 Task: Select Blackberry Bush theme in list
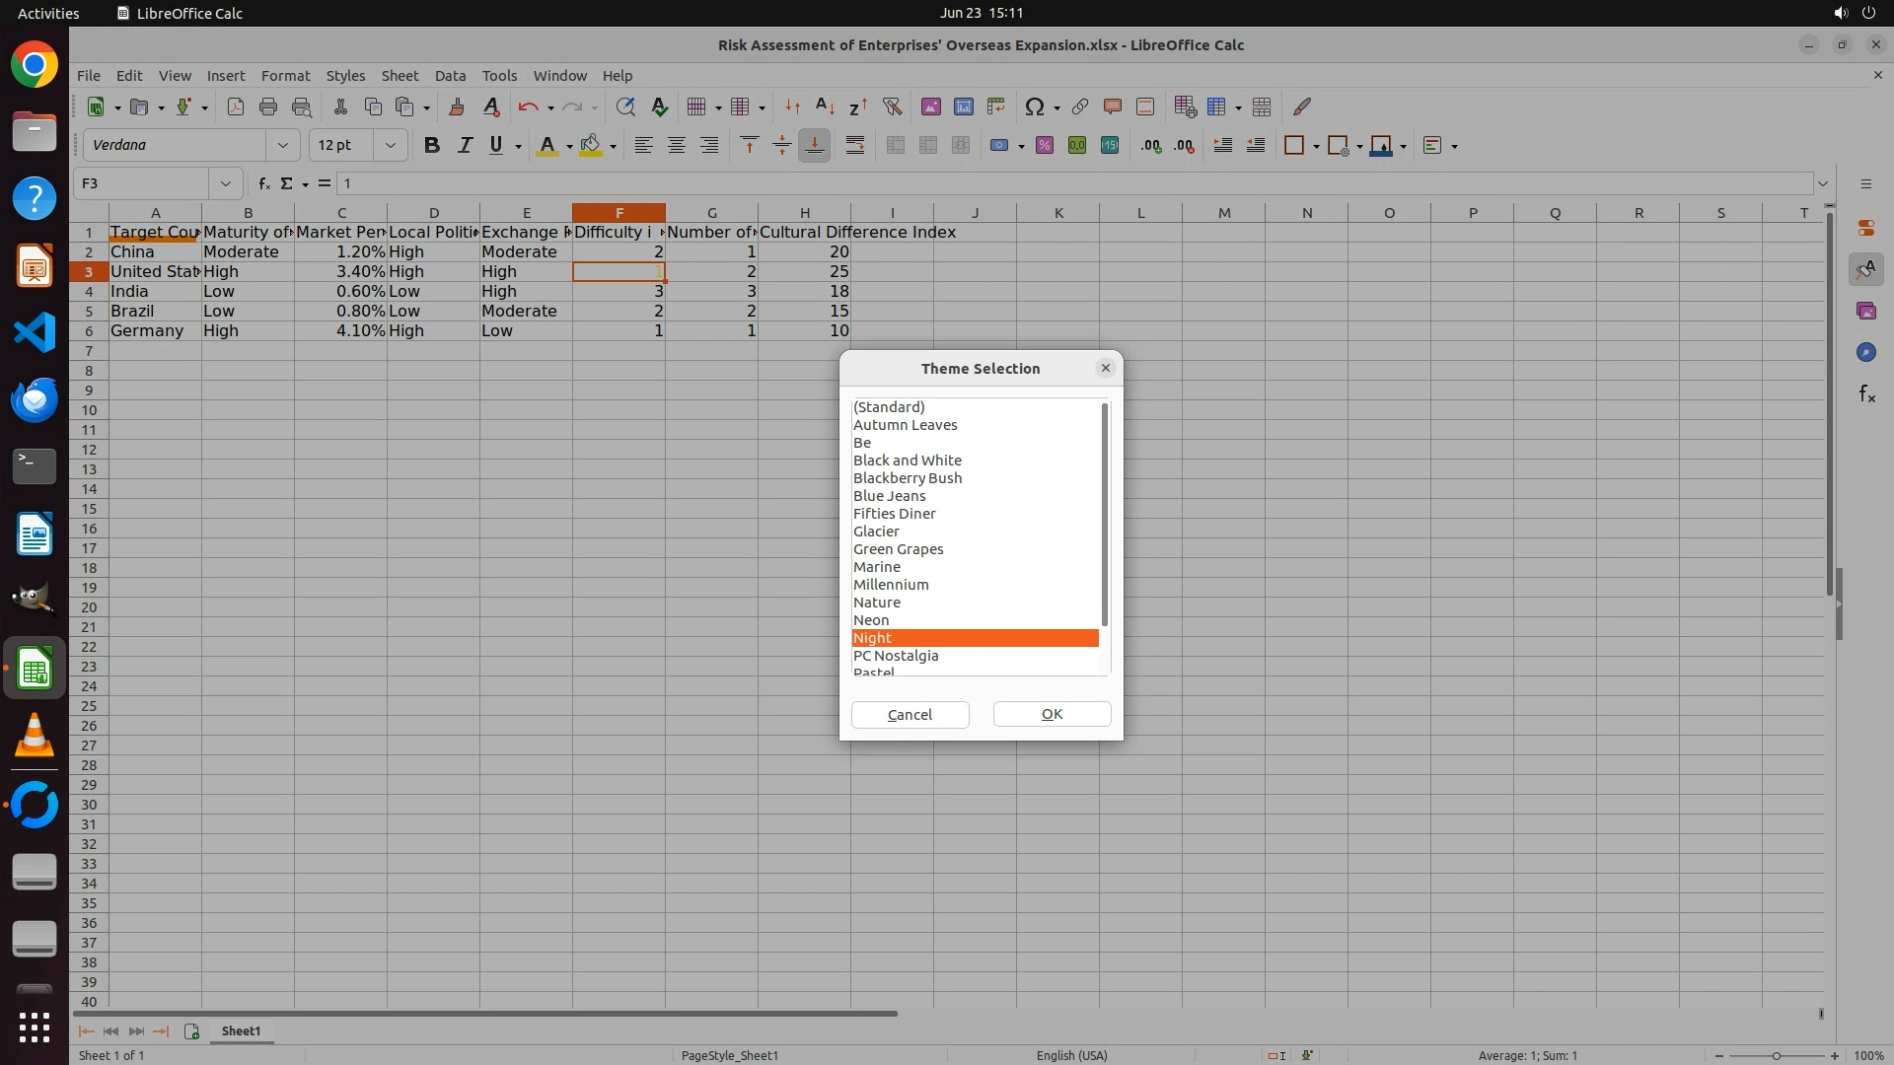tap(908, 478)
